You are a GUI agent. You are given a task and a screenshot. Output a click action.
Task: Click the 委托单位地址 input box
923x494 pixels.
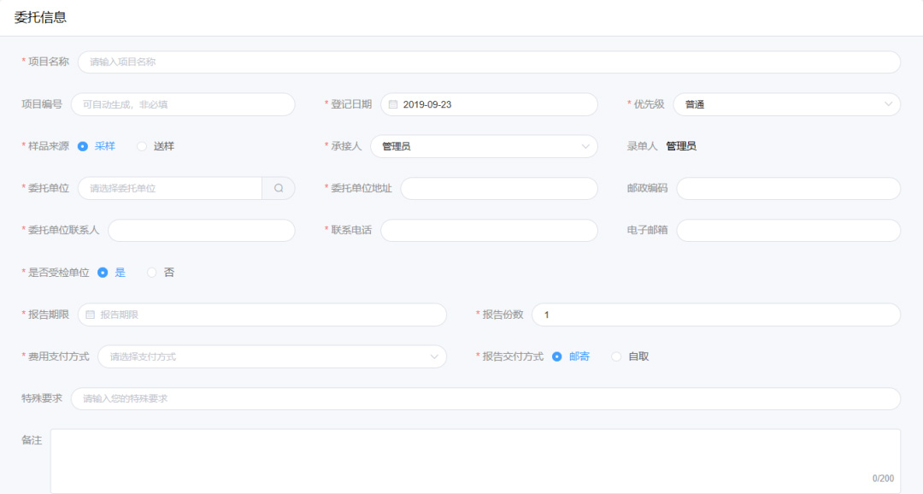pos(498,188)
